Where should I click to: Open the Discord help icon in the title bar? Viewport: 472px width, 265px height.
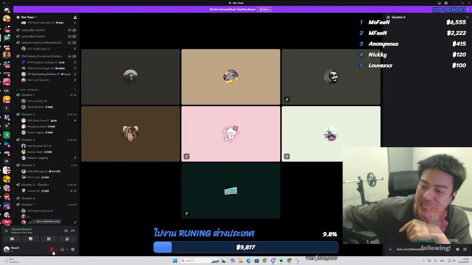[446, 3]
